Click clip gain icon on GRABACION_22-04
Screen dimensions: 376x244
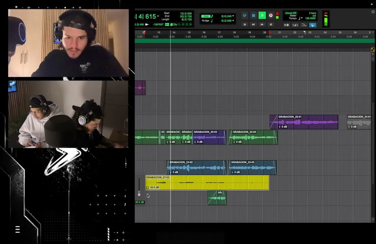pos(234,142)
